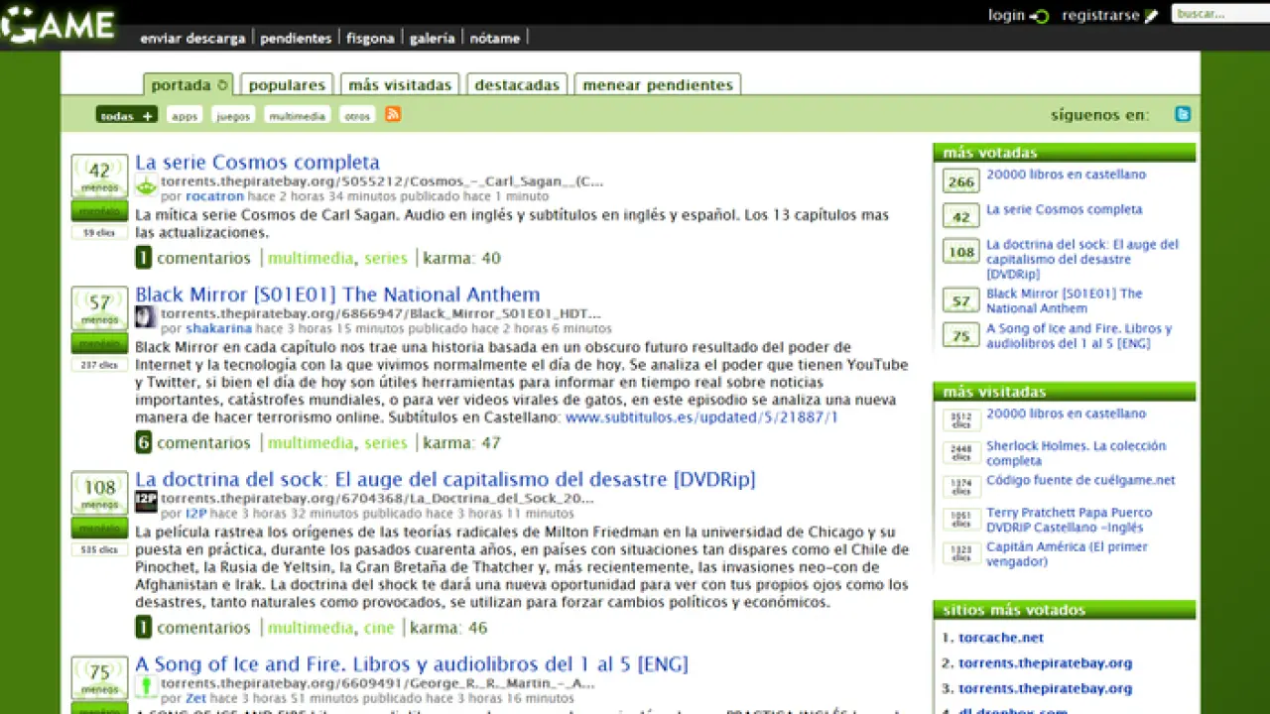Select the 'todas' category filter
Screen dimensions: 1270x714
point(126,115)
